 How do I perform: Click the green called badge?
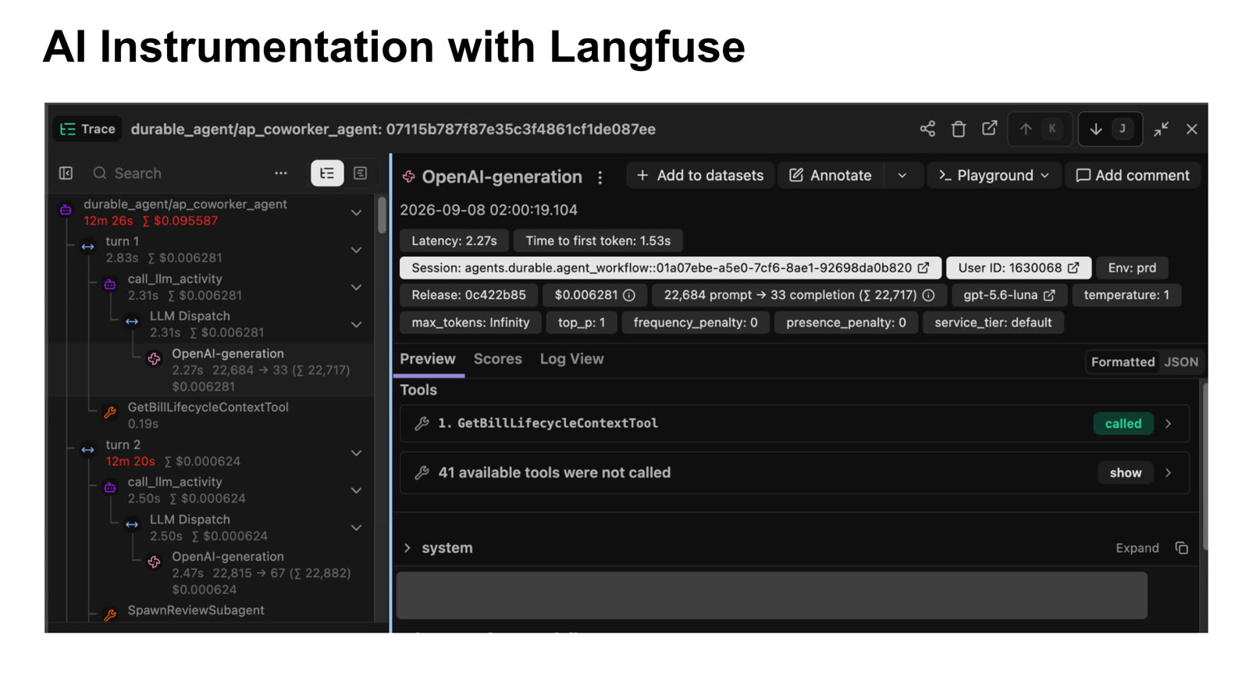(1123, 424)
